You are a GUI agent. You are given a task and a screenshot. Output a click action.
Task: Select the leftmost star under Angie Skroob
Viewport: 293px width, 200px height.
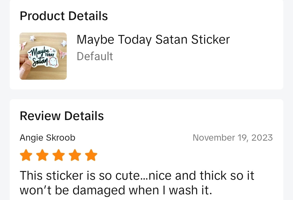click(x=26, y=155)
